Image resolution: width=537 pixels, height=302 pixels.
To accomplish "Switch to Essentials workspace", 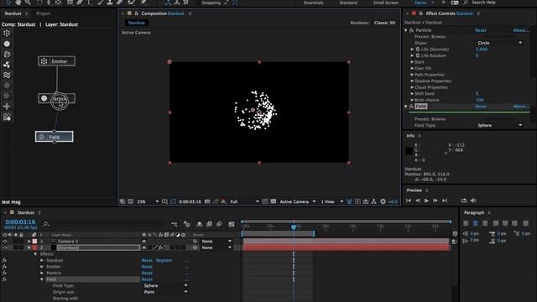I will click(x=313, y=3).
